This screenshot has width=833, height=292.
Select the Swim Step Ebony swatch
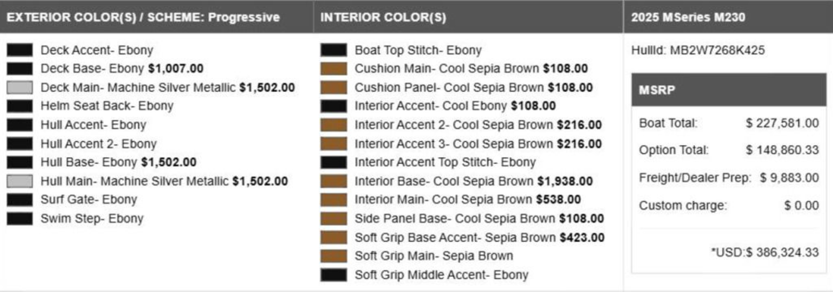19,218
